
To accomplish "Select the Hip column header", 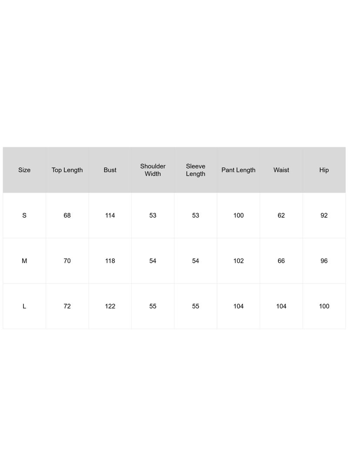I will point(324,170).
